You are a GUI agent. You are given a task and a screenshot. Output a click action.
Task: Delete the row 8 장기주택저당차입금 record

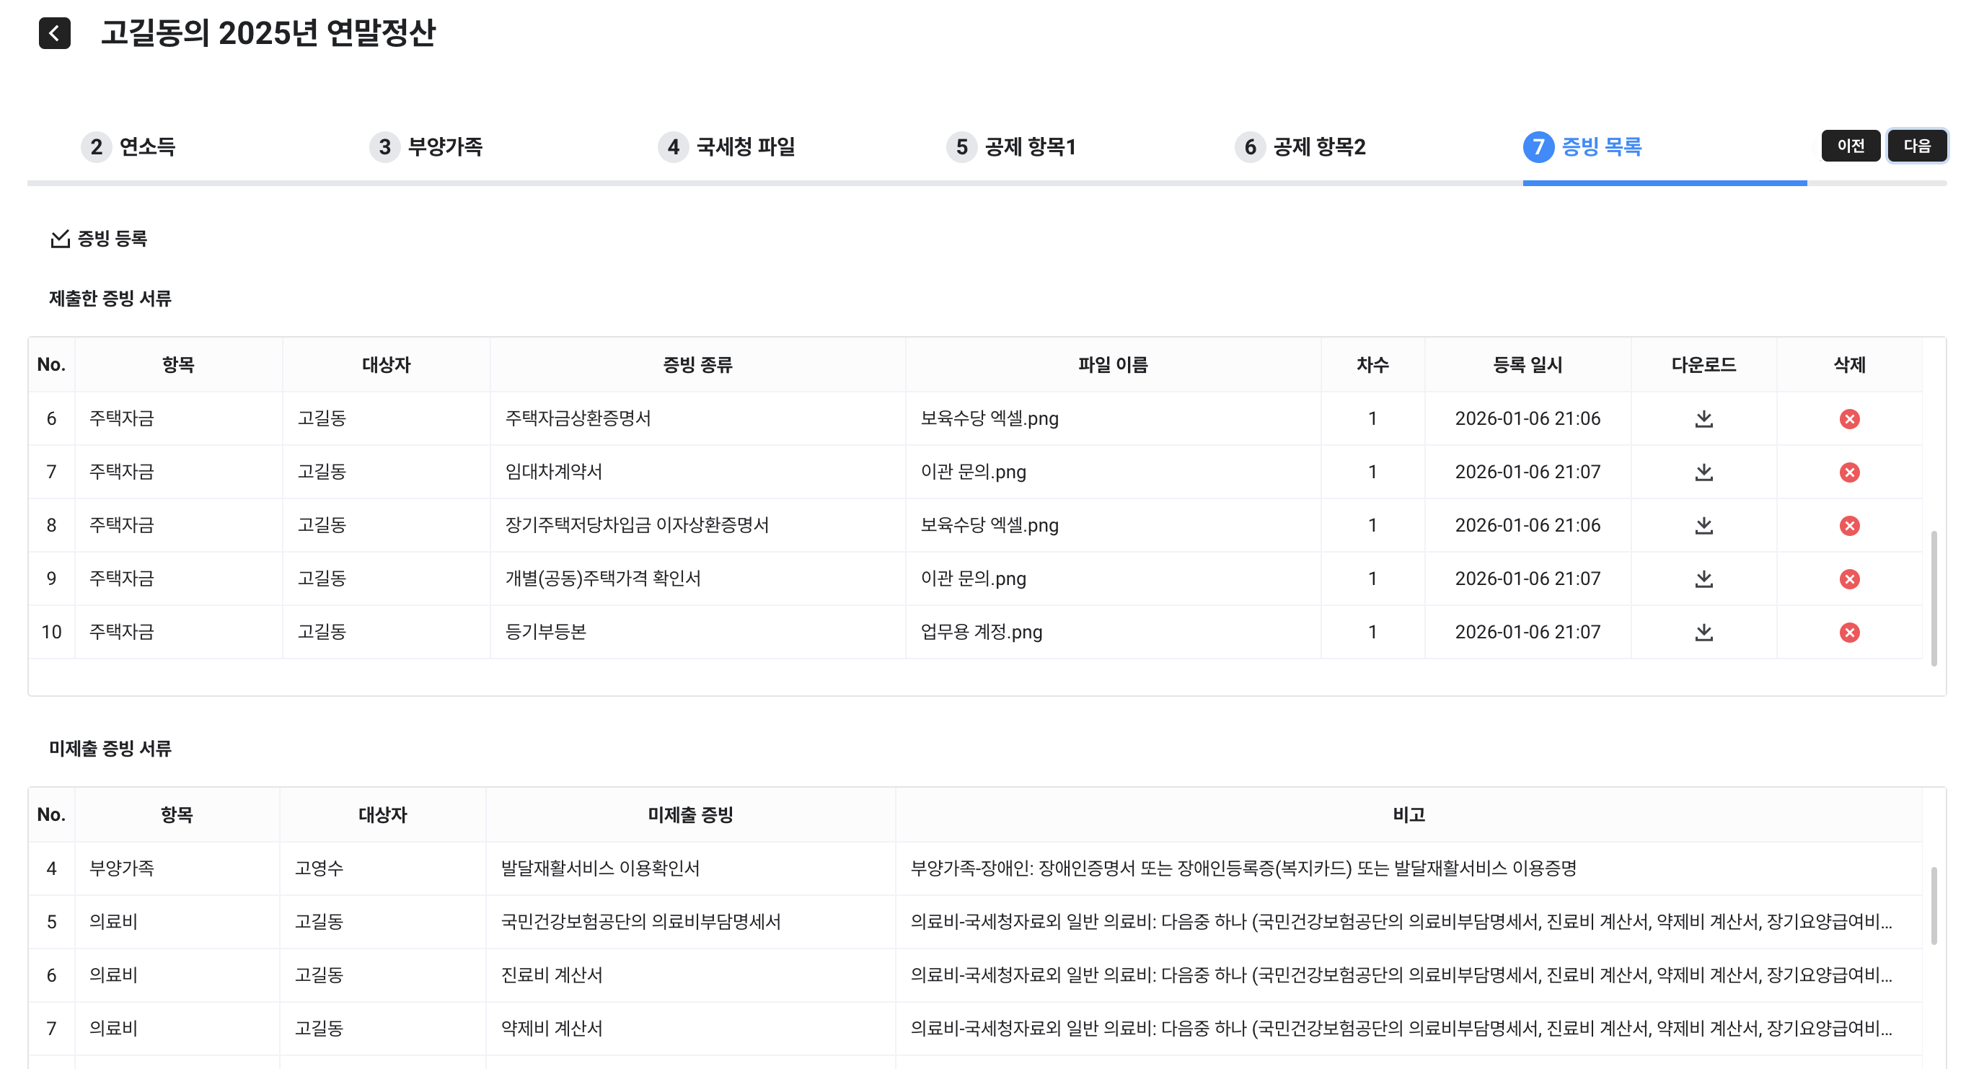point(1848,525)
